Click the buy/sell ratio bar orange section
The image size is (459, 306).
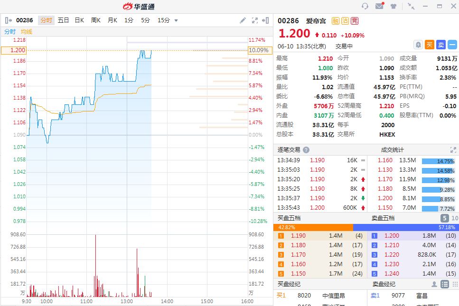313,227
